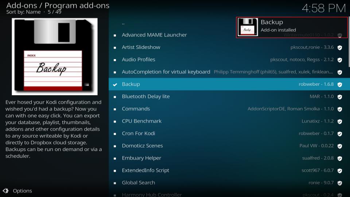Image resolution: width=350 pixels, height=197 pixels.
Task: Click the installed checkmark beside Backup
Action: 115,85
